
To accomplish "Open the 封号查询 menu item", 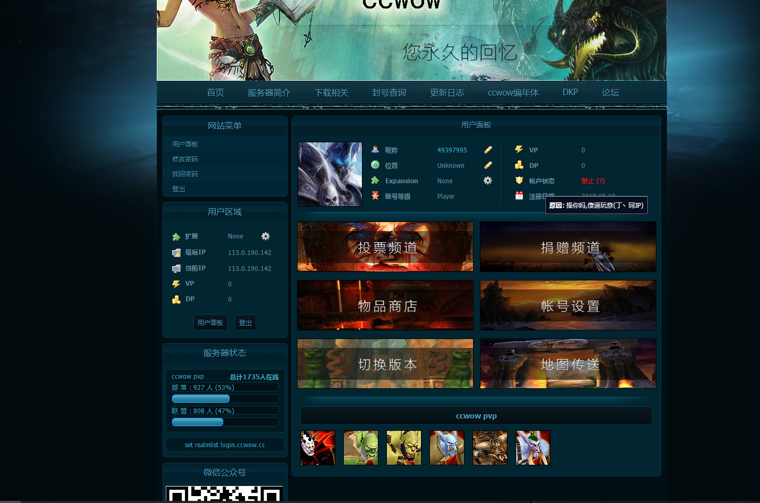I will tap(389, 92).
